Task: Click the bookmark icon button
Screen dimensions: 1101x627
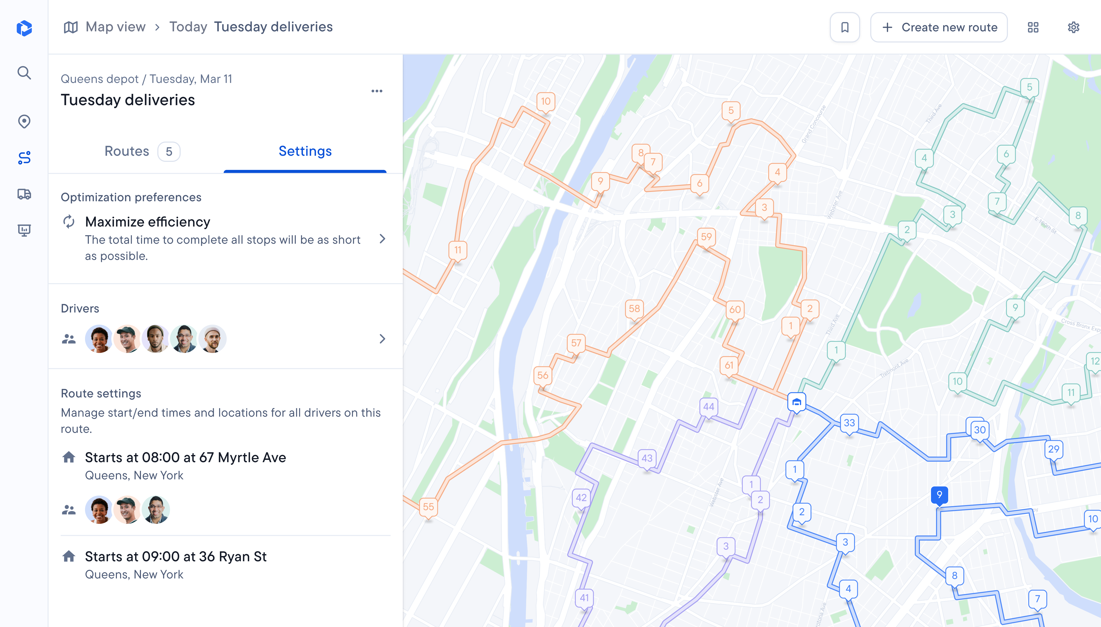Action: pos(845,27)
